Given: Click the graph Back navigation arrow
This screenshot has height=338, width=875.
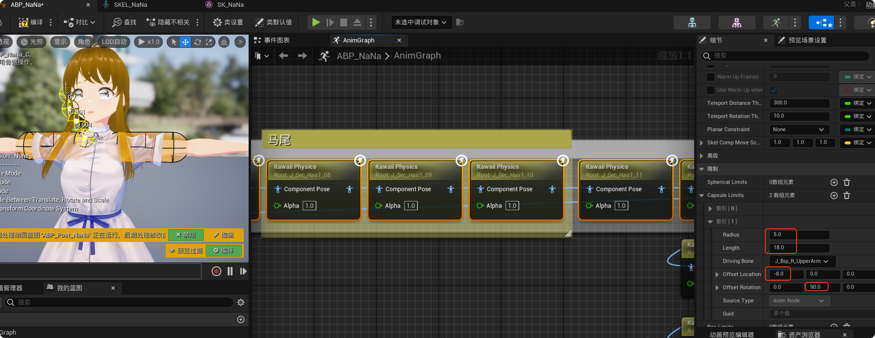Looking at the screenshot, I should click(283, 56).
